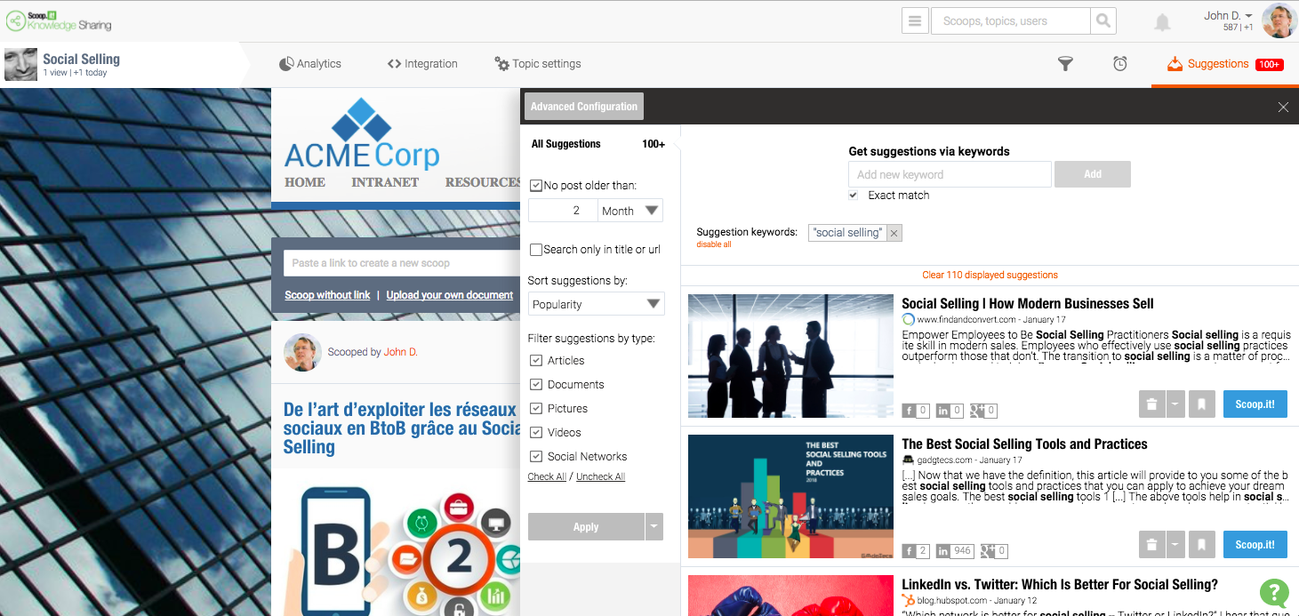Screen dimensions: 1299x616
Task: Delete the 'How Modern Businesses Sell' suggestion
Action: click(x=1151, y=404)
